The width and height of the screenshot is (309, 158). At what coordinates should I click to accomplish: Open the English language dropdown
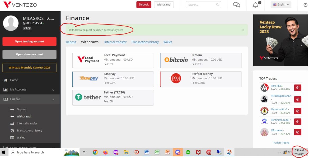pos(281,4)
